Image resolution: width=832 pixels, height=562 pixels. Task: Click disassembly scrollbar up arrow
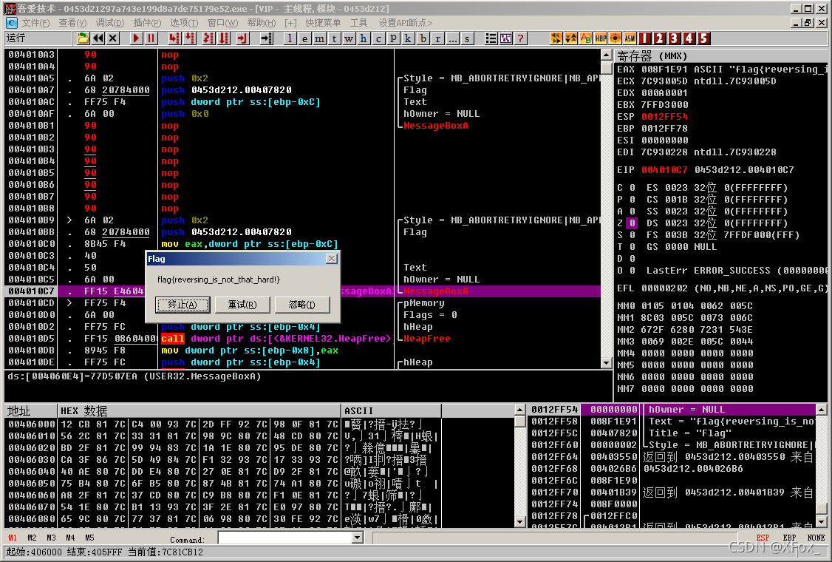(607, 54)
